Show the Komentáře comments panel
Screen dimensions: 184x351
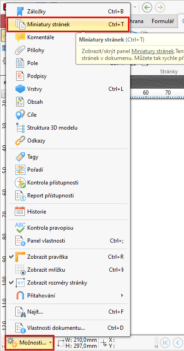68,37
